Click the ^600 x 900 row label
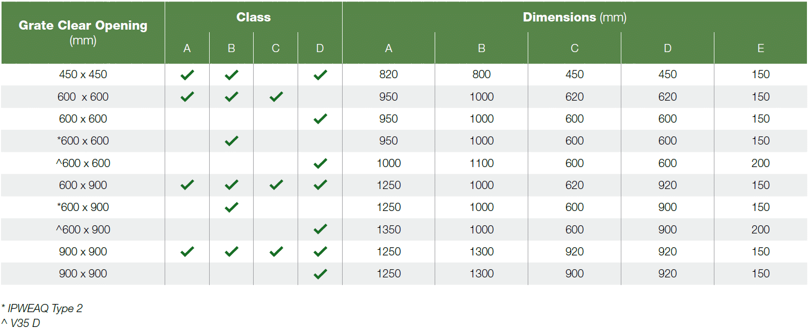Screen dimensions: 809x329 [x=83, y=229]
